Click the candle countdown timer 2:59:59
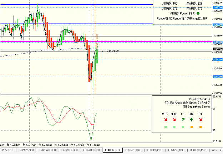Screen dimensions: 223x154 pos(113,51)
